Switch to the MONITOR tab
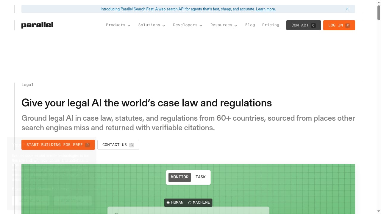 coord(179,177)
